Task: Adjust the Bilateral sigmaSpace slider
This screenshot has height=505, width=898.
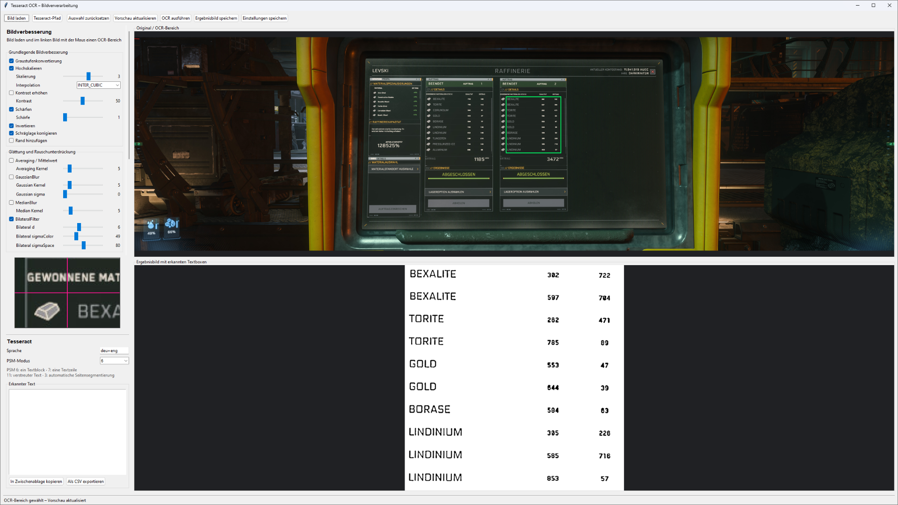Action: click(84, 245)
